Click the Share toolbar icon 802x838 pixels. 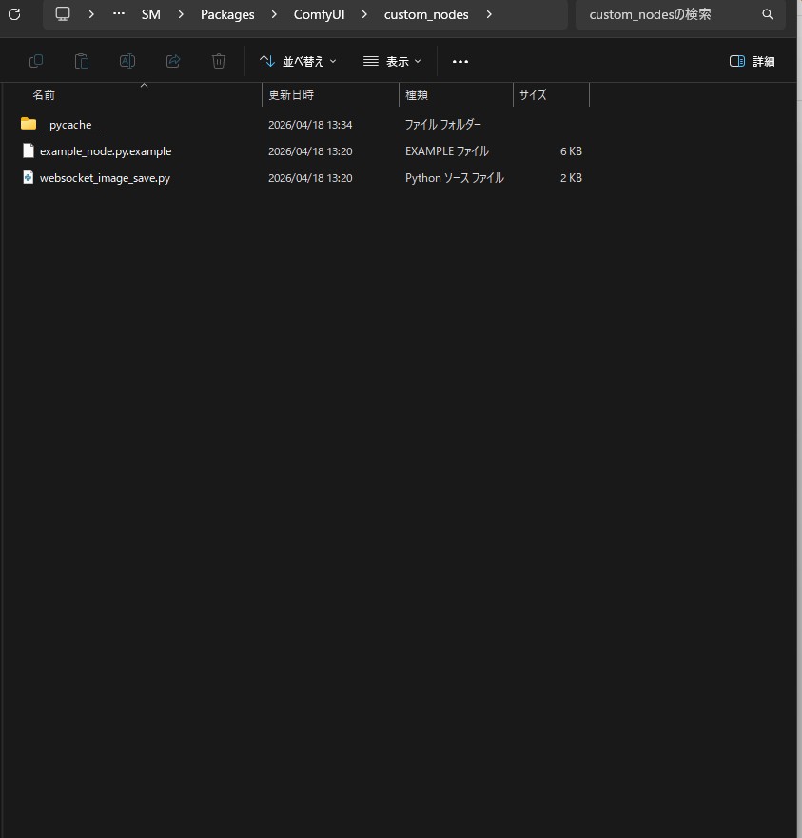pos(173,61)
